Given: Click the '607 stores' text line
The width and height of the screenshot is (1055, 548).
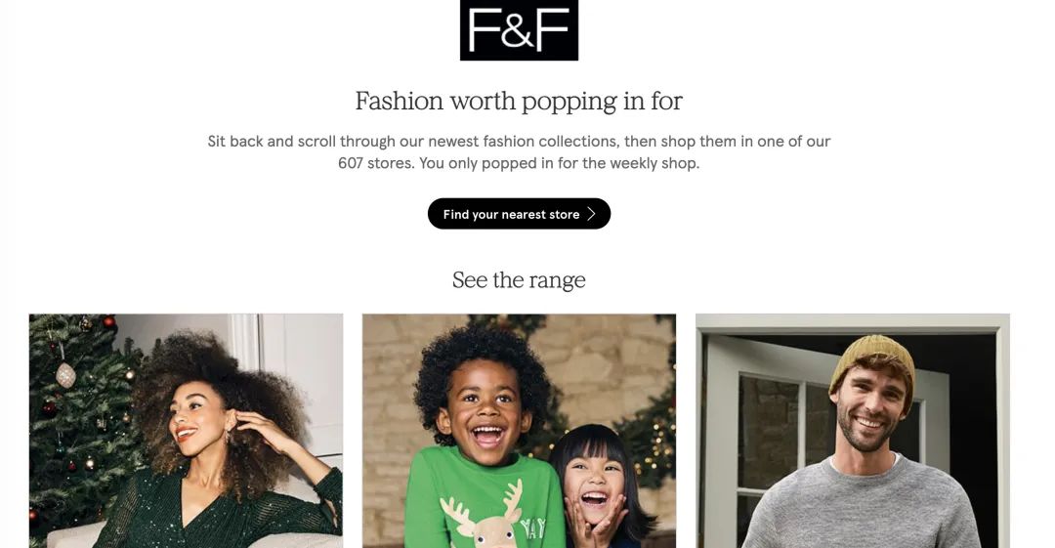Looking at the screenshot, I should pyautogui.click(x=519, y=163).
